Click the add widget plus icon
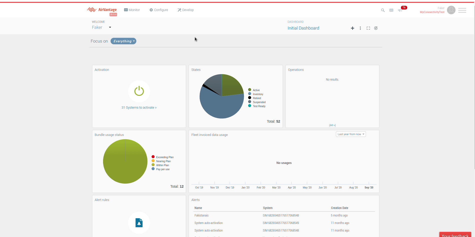 [352, 28]
